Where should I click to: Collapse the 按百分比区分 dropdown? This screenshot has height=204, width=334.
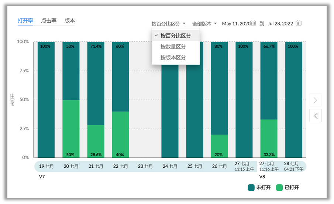pyautogui.click(x=168, y=24)
